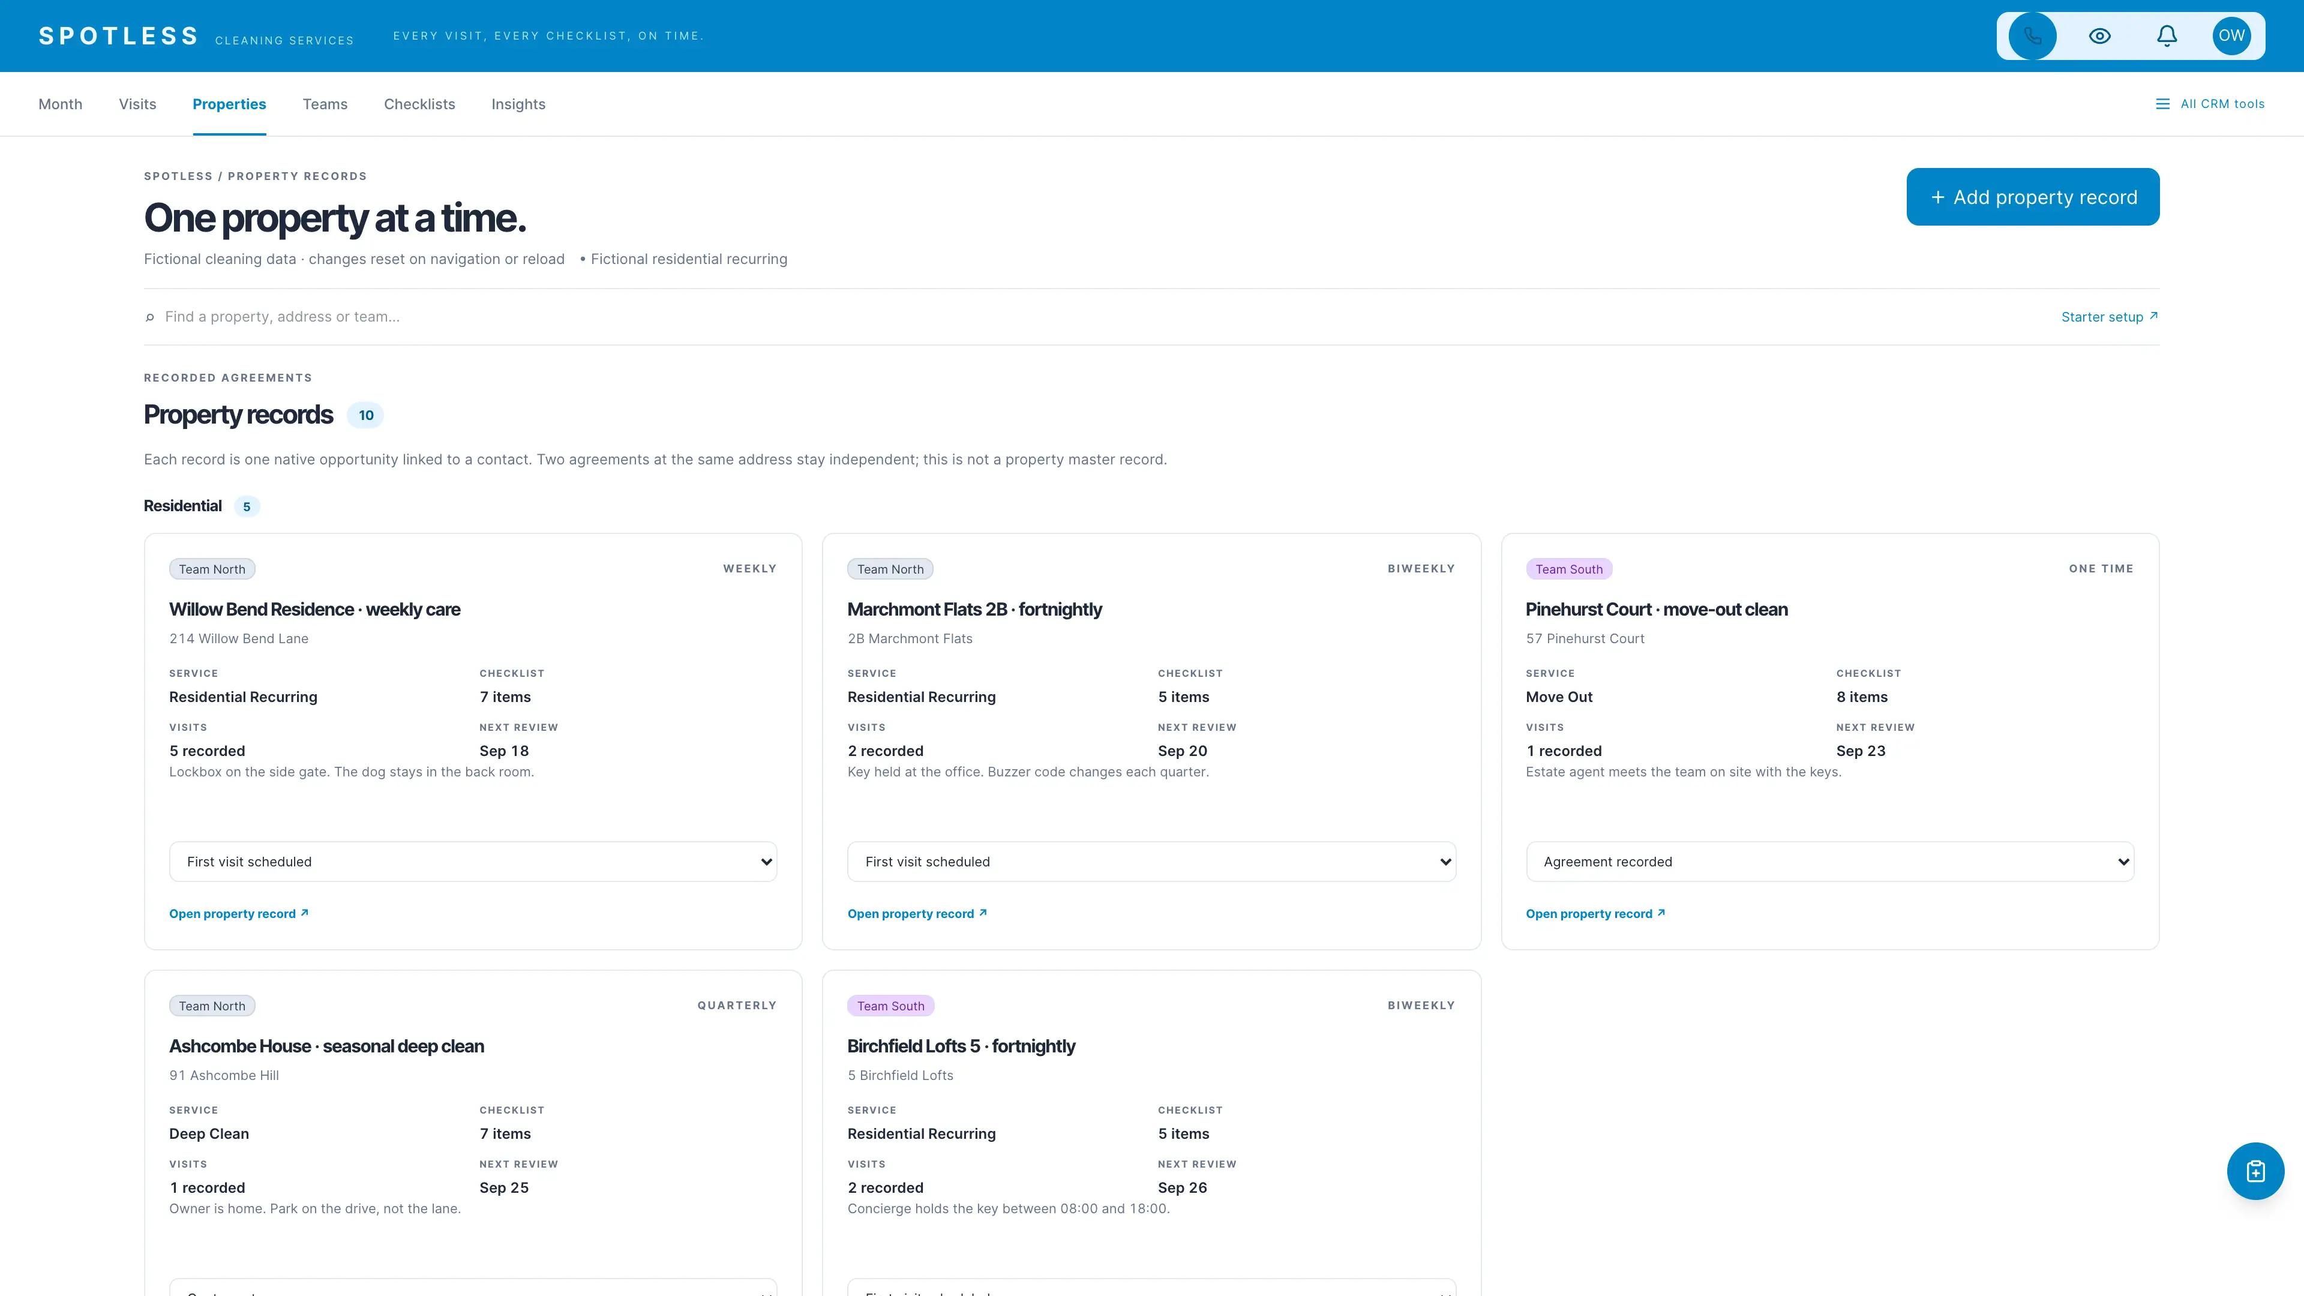Click the ONE TIME frequency label
Viewport: 2304px width, 1296px height.
[2101, 569]
